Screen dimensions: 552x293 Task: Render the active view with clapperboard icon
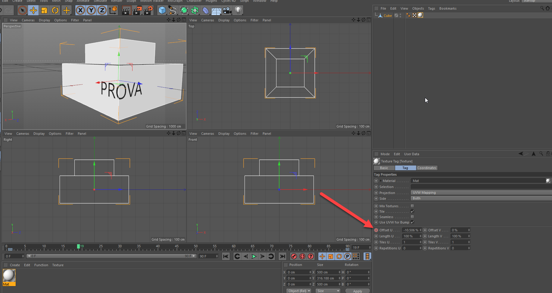pos(126,11)
